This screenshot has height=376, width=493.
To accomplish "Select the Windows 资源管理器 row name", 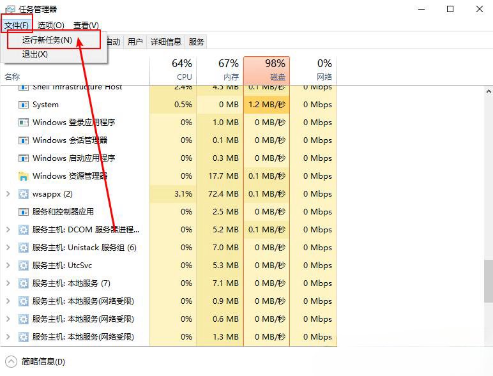I will coord(70,176).
